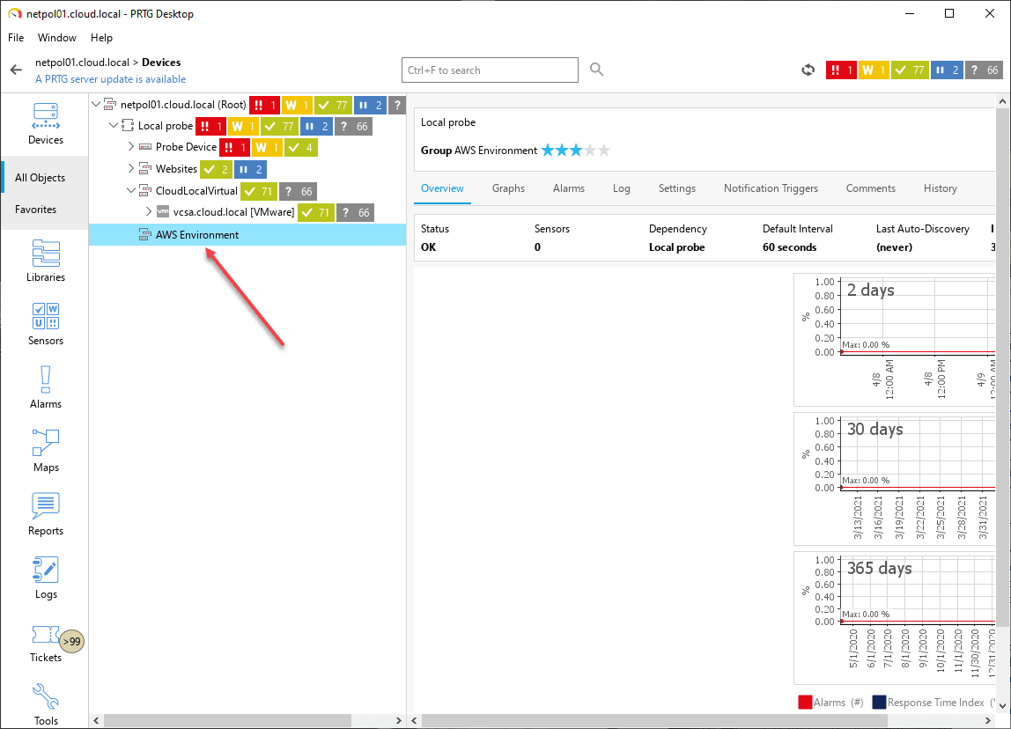The height and width of the screenshot is (729, 1011).
Task: Select Probe Device in tree
Action: click(x=186, y=147)
